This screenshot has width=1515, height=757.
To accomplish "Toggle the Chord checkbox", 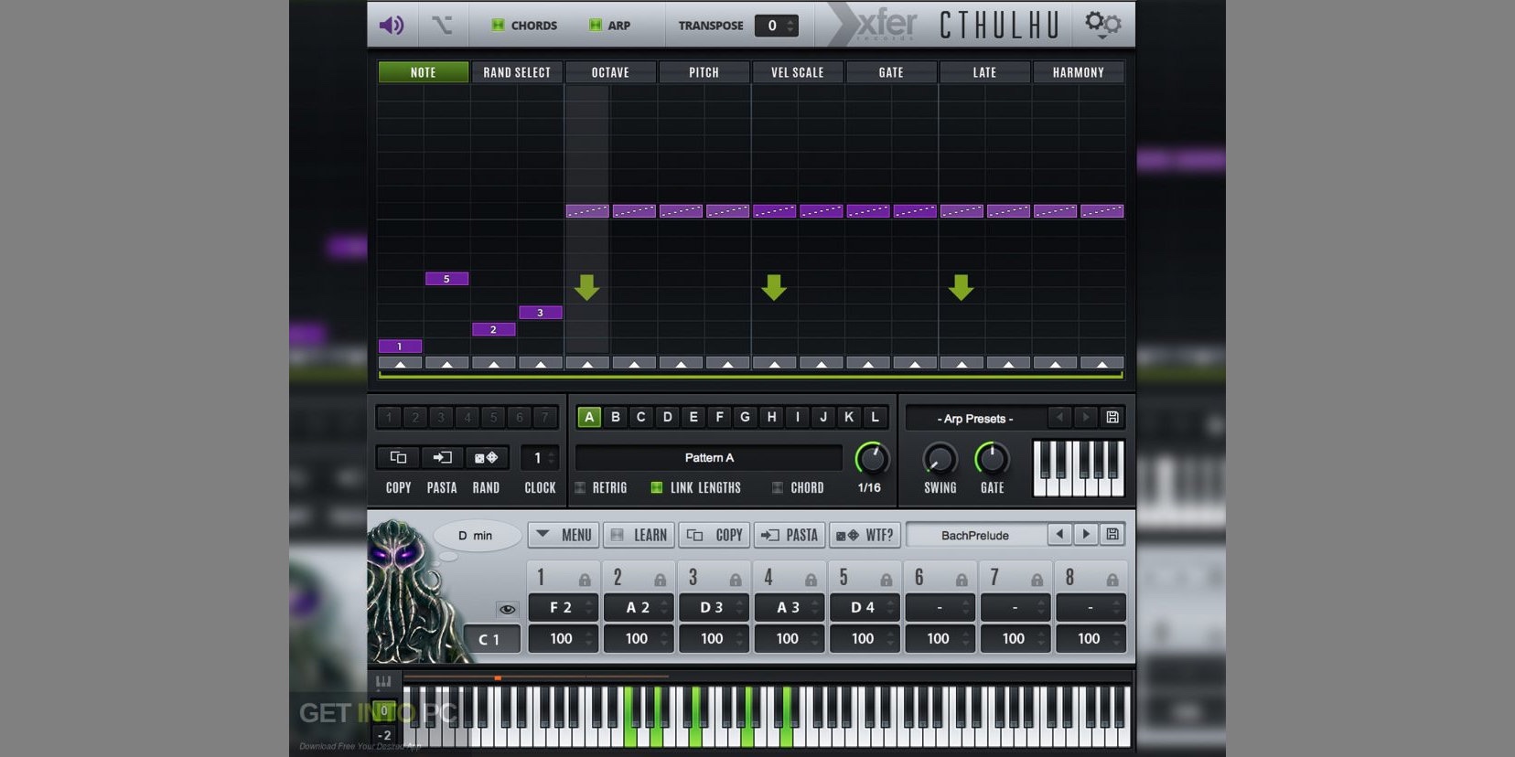I will pos(778,488).
